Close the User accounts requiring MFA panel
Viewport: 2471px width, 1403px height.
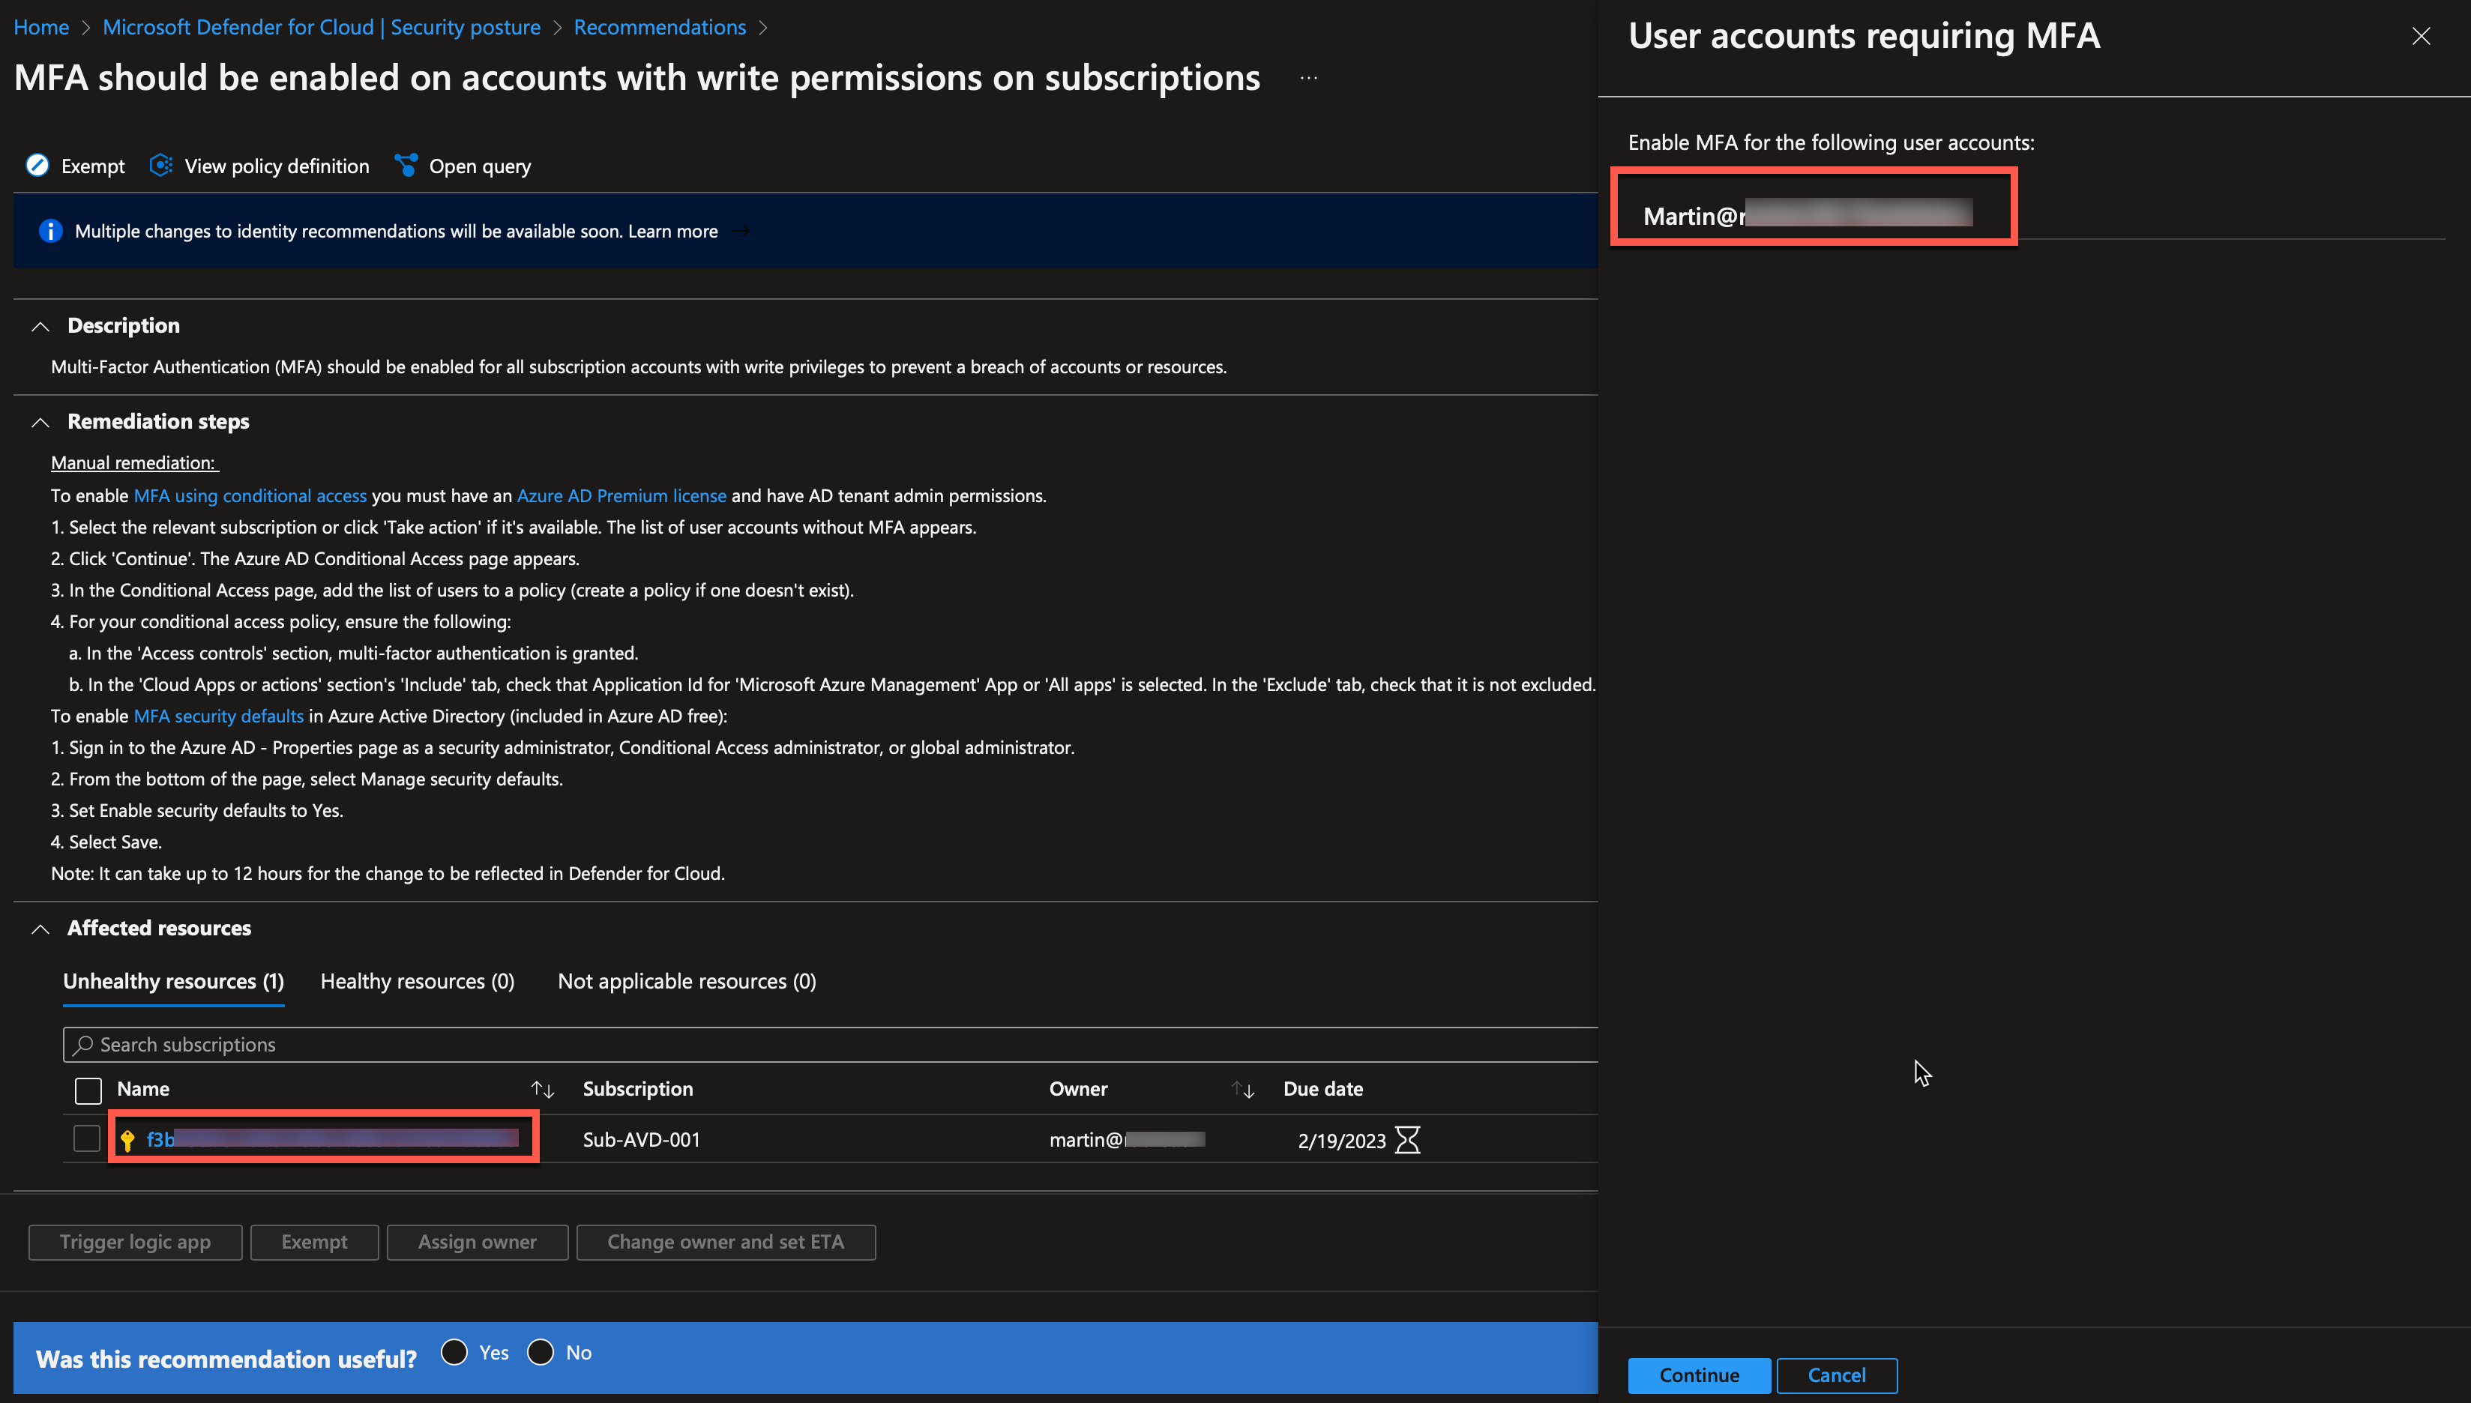[x=2421, y=37]
